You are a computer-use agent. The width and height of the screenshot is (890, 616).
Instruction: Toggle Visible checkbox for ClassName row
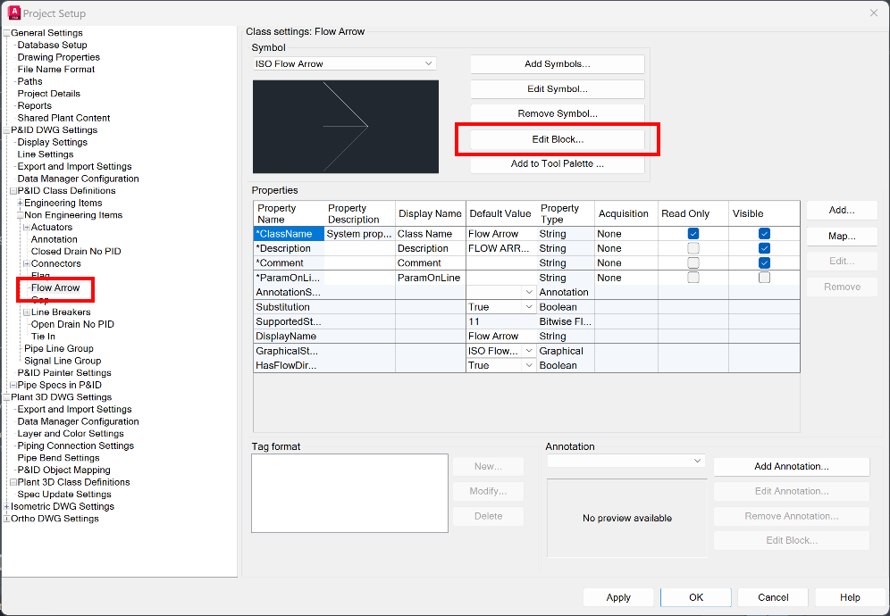click(765, 234)
